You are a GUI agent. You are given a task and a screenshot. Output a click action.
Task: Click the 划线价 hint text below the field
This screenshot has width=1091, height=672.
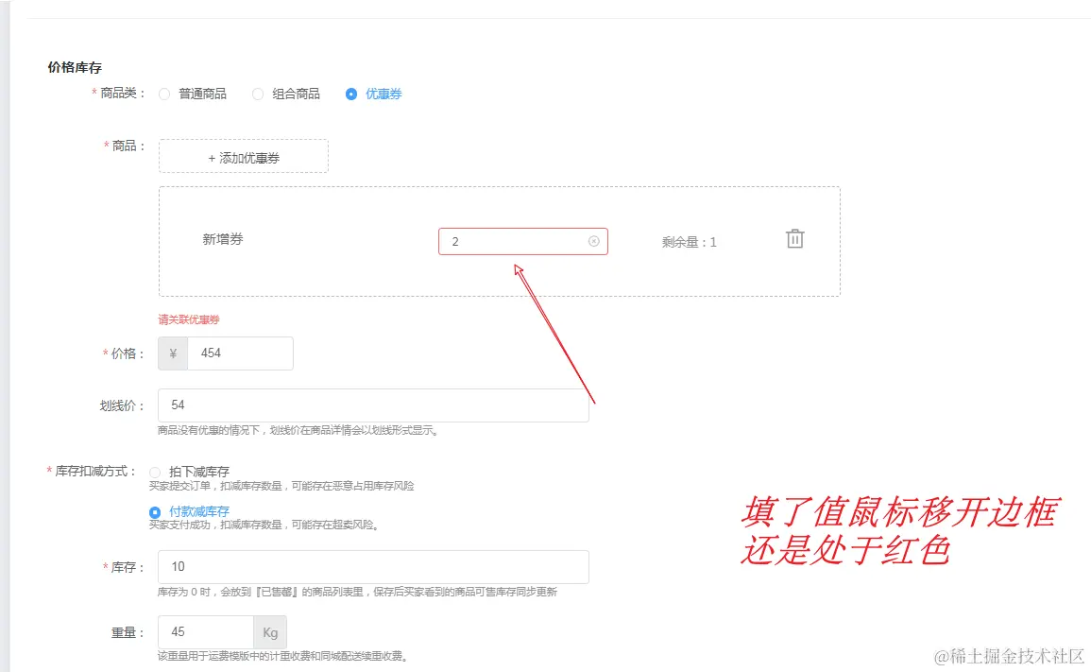pyautogui.click(x=299, y=430)
